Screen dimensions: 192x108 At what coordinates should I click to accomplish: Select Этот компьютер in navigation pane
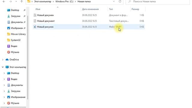point(18,67)
